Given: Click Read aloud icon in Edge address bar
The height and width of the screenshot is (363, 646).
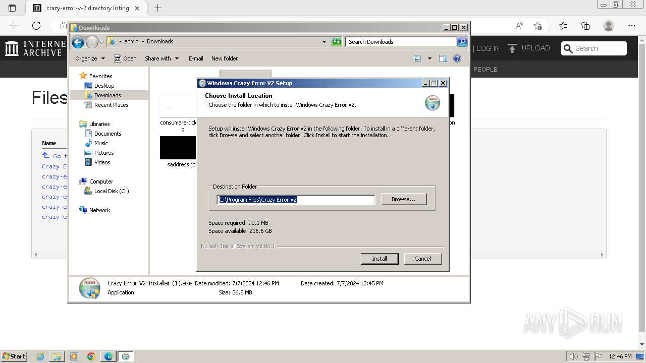Looking at the screenshot, I should point(519,26).
